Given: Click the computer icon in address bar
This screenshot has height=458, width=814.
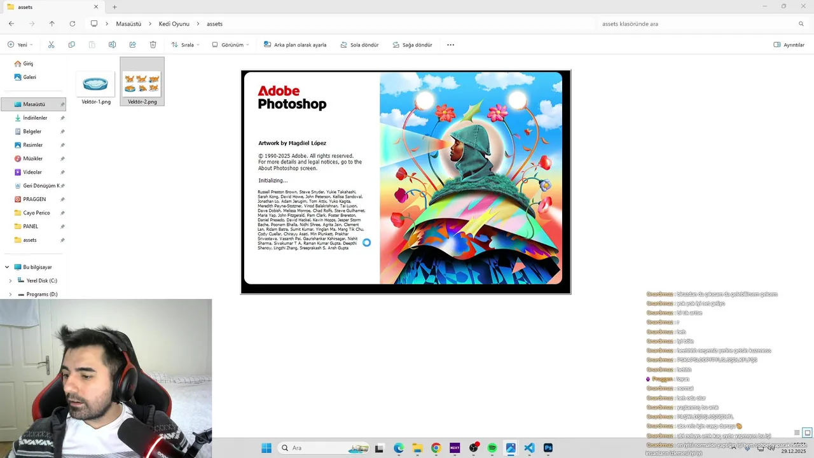Looking at the screenshot, I should tap(94, 24).
